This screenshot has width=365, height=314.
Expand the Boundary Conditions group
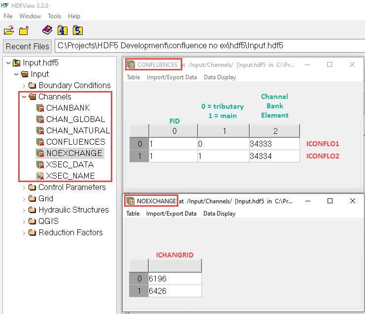[x=24, y=86]
